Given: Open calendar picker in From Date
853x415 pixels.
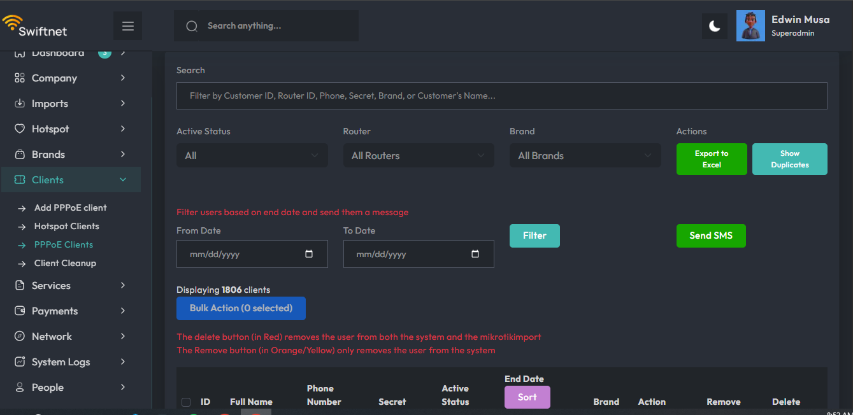Looking at the screenshot, I should (309, 254).
